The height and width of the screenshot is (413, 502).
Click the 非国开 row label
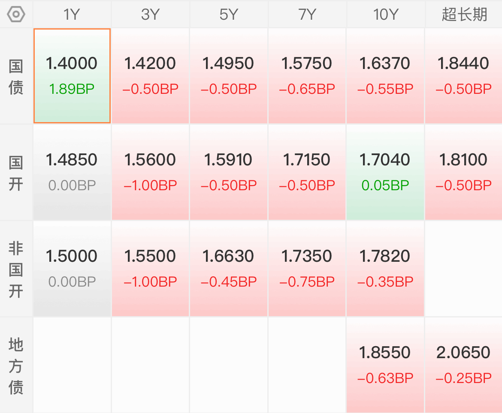point(16,269)
